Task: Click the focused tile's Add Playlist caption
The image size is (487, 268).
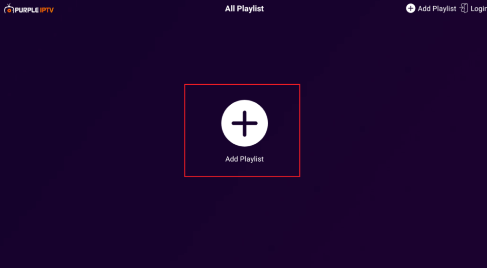Action: point(244,159)
